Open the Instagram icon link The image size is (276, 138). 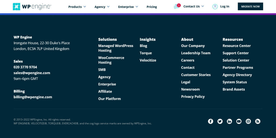pyautogui.click(x=248, y=121)
